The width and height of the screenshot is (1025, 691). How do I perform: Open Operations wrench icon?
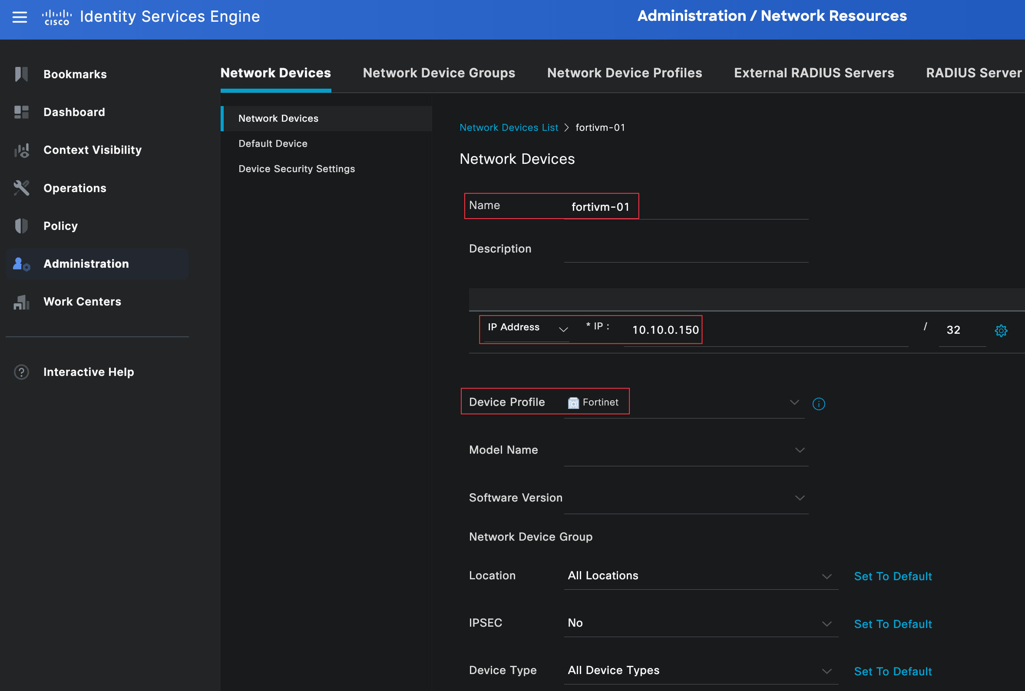pos(21,188)
